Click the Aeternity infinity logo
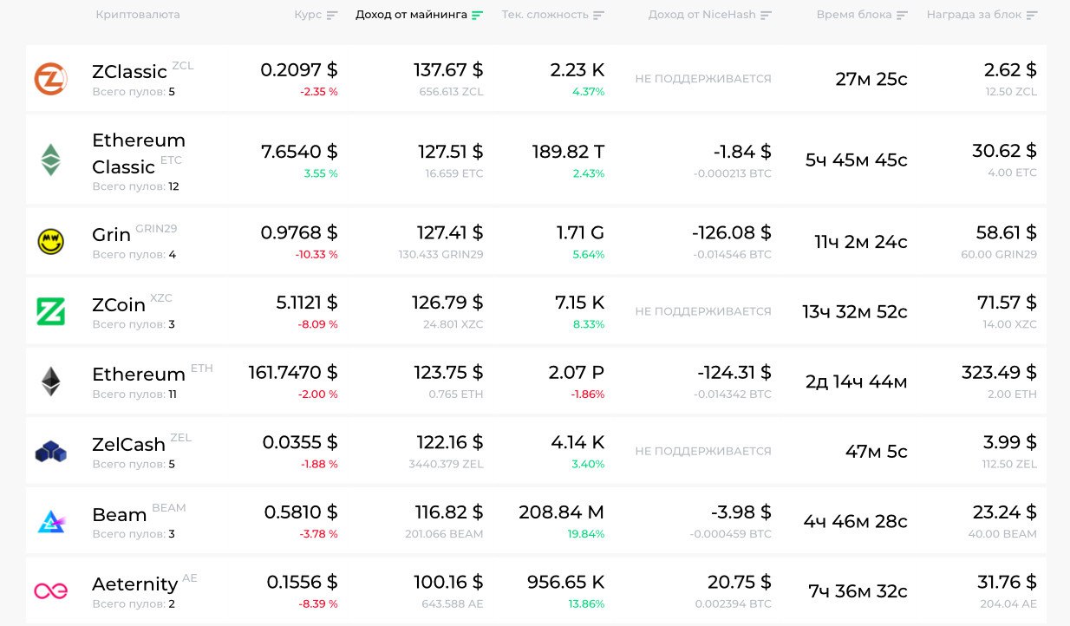 51,591
